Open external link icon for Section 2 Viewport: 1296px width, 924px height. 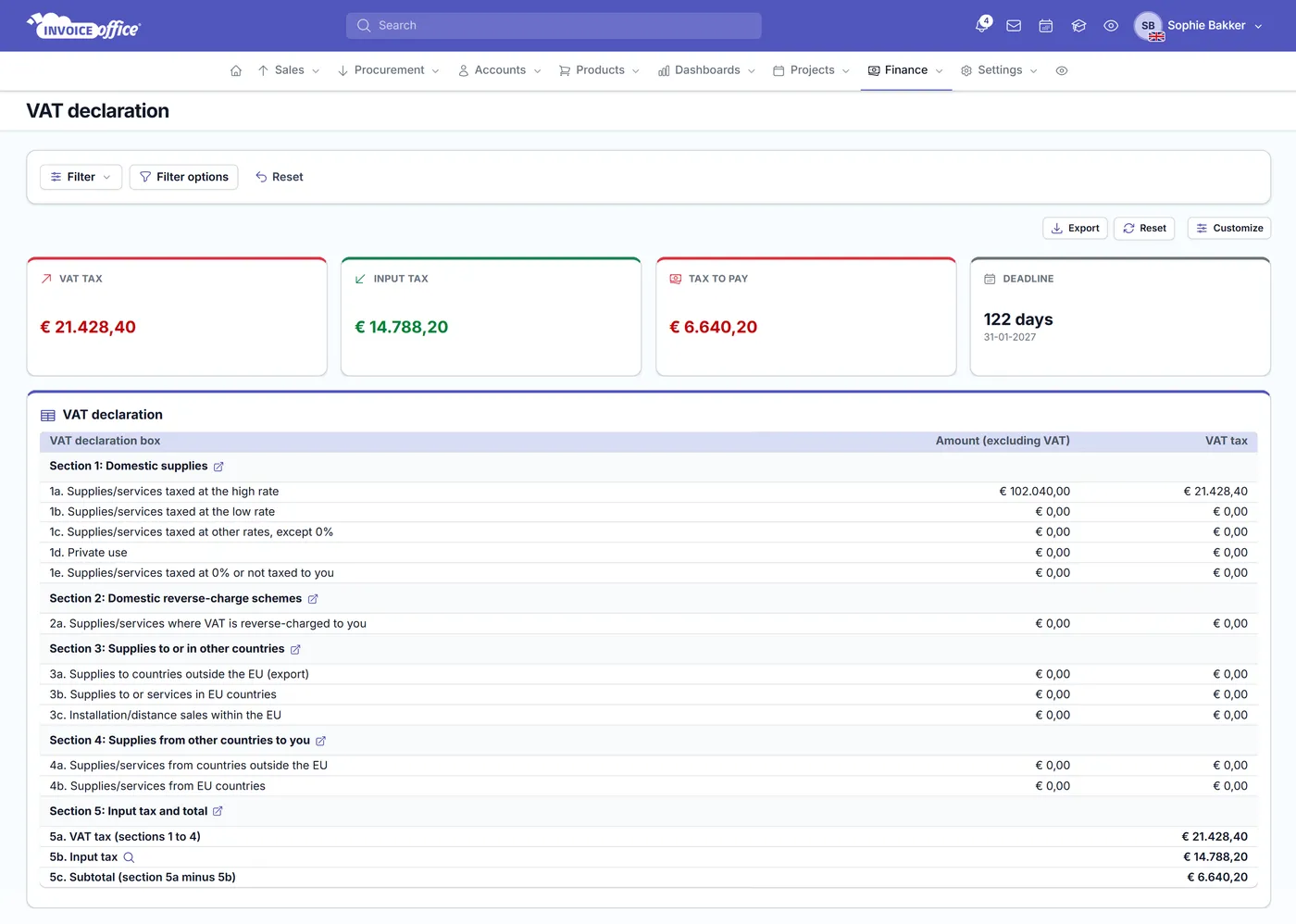click(x=313, y=599)
